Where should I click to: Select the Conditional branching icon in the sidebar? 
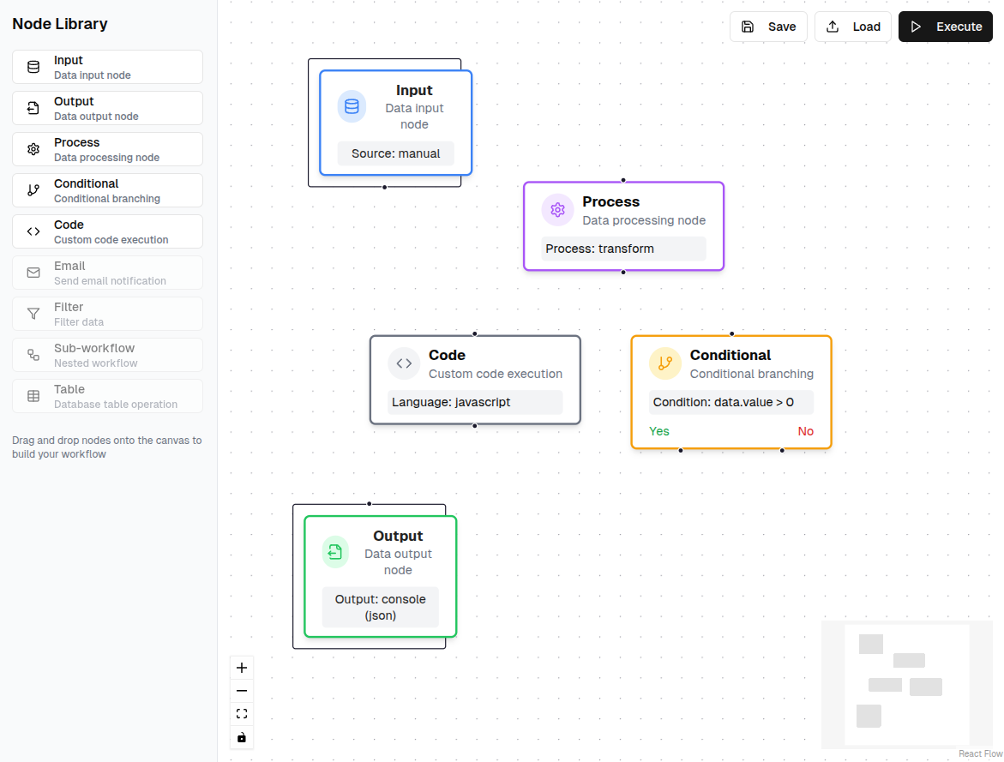coord(33,189)
